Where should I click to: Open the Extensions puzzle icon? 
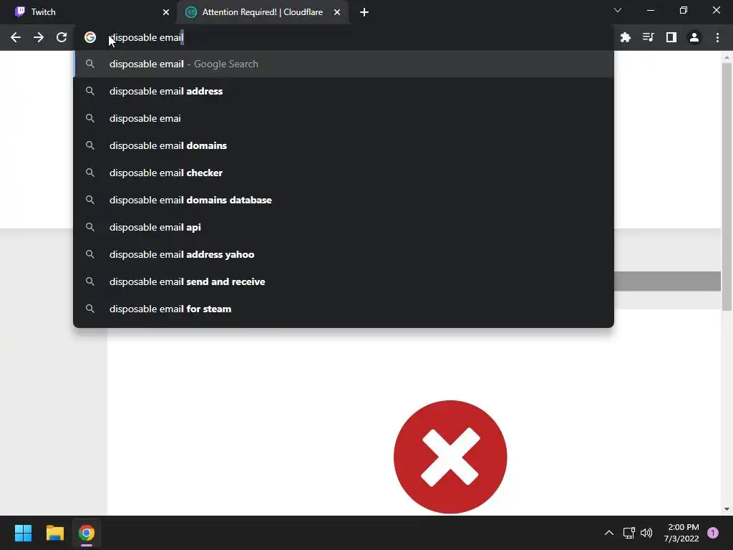(x=625, y=37)
